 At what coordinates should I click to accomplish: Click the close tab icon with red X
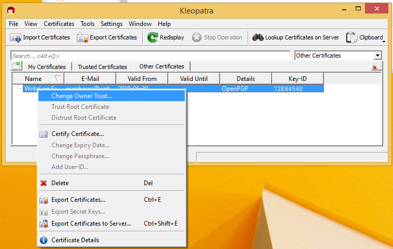(x=376, y=66)
